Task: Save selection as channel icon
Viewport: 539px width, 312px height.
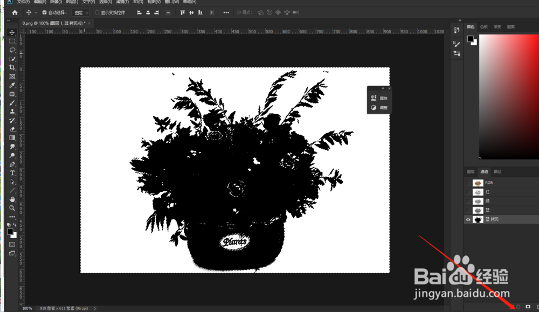Action: (x=528, y=307)
